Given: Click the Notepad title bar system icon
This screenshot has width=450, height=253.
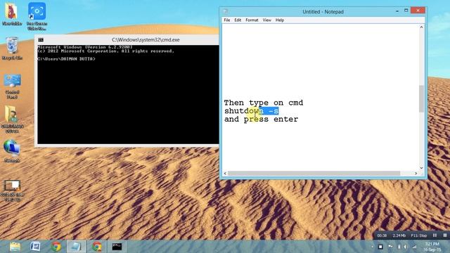Looking at the screenshot, I should pyautogui.click(x=225, y=11).
